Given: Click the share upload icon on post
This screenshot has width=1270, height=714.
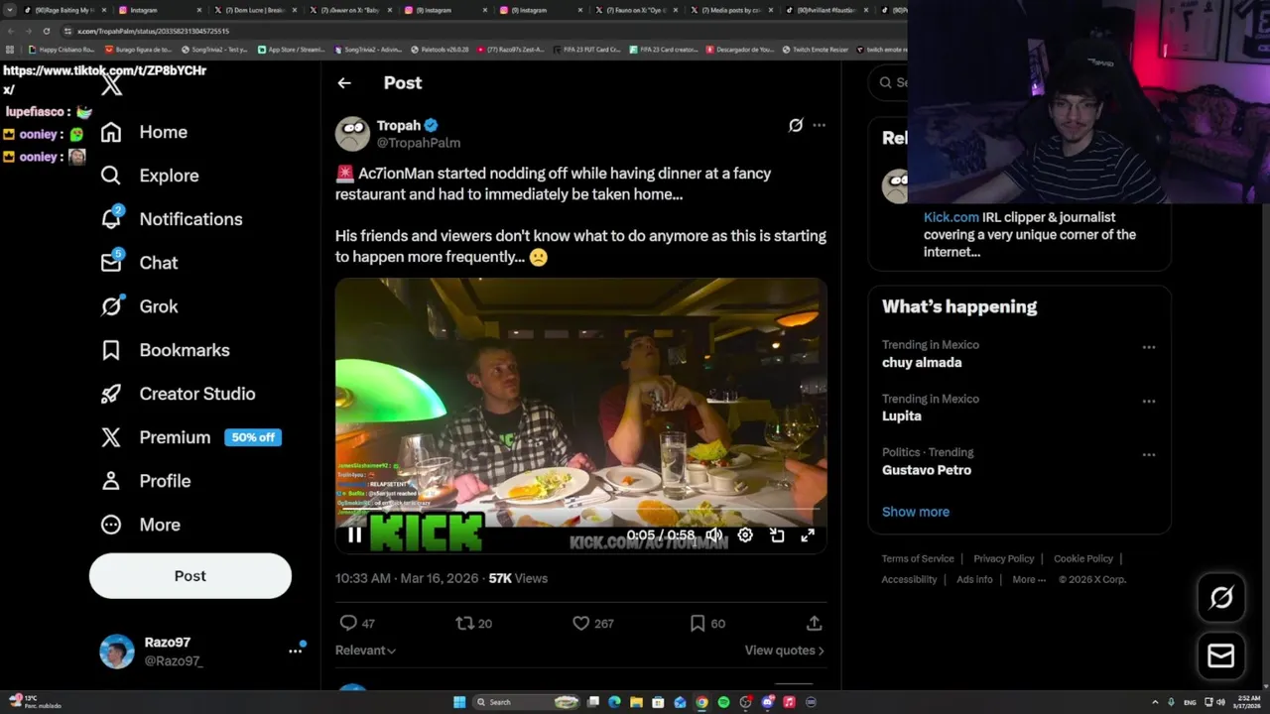Looking at the screenshot, I should (x=814, y=623).
